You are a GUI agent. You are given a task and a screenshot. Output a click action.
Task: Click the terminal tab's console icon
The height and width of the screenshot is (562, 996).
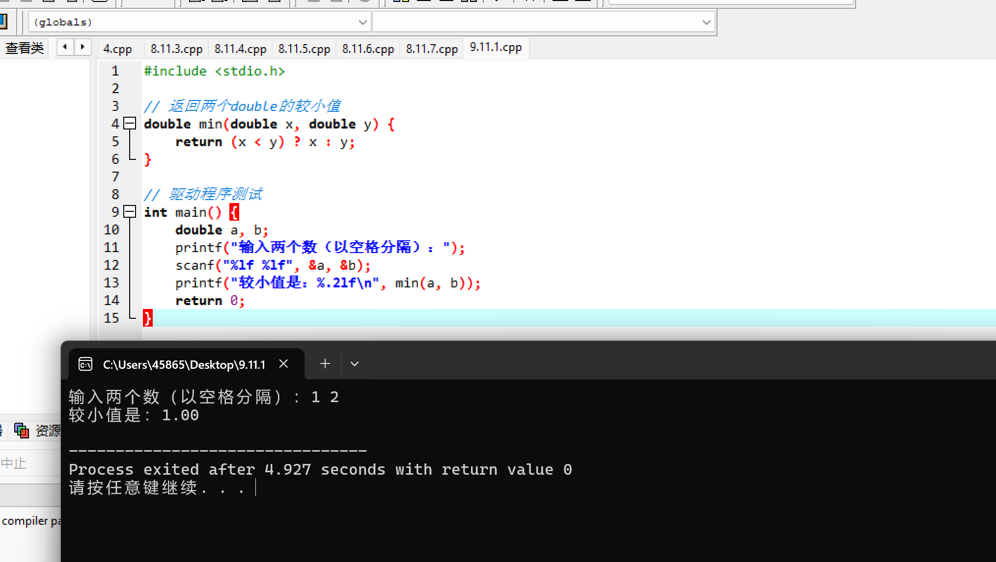click(x=85, y=364)
